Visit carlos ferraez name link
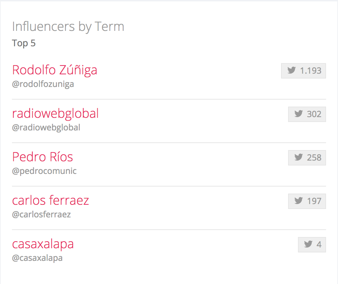This screenshot has height=284, width=338. (50, 200)
